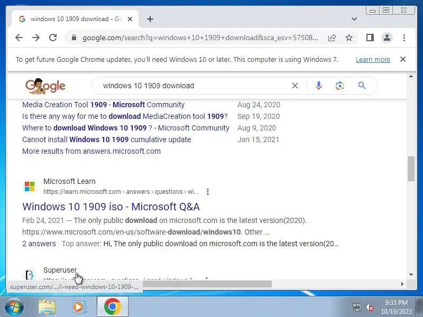
Task: Submit search with the magnifier icon
Action: pos(362,86)
